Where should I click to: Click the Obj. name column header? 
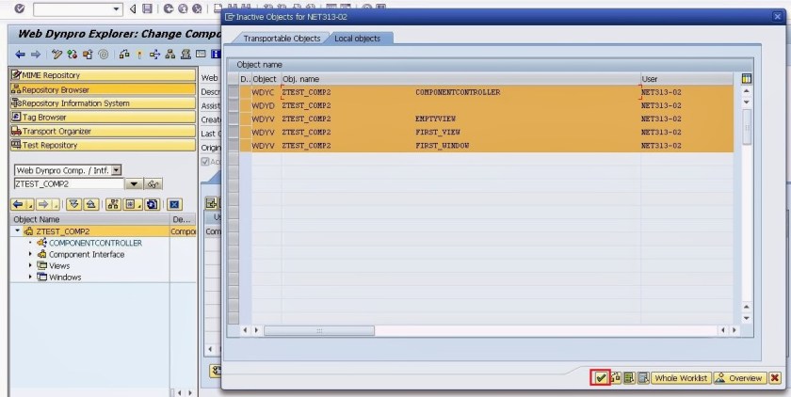point(460,79)
